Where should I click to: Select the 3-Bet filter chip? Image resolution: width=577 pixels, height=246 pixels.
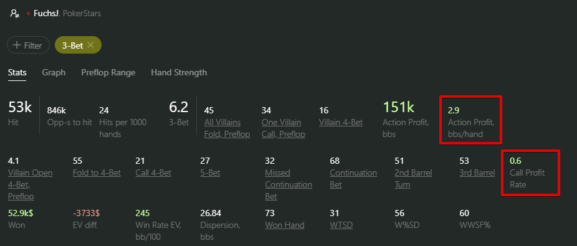coord(72,45)
